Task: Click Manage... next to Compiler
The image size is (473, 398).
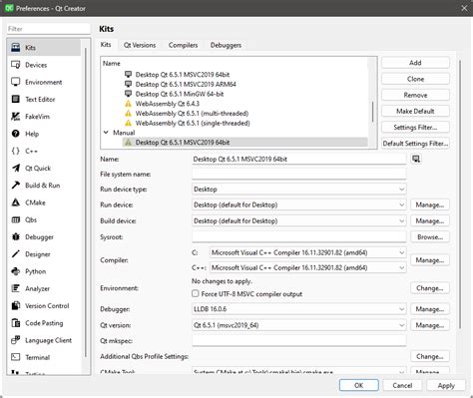Action: [430, 260]
